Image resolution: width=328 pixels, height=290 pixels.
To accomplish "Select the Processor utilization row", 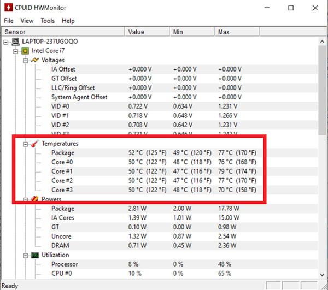I will [x=184, y=264].
